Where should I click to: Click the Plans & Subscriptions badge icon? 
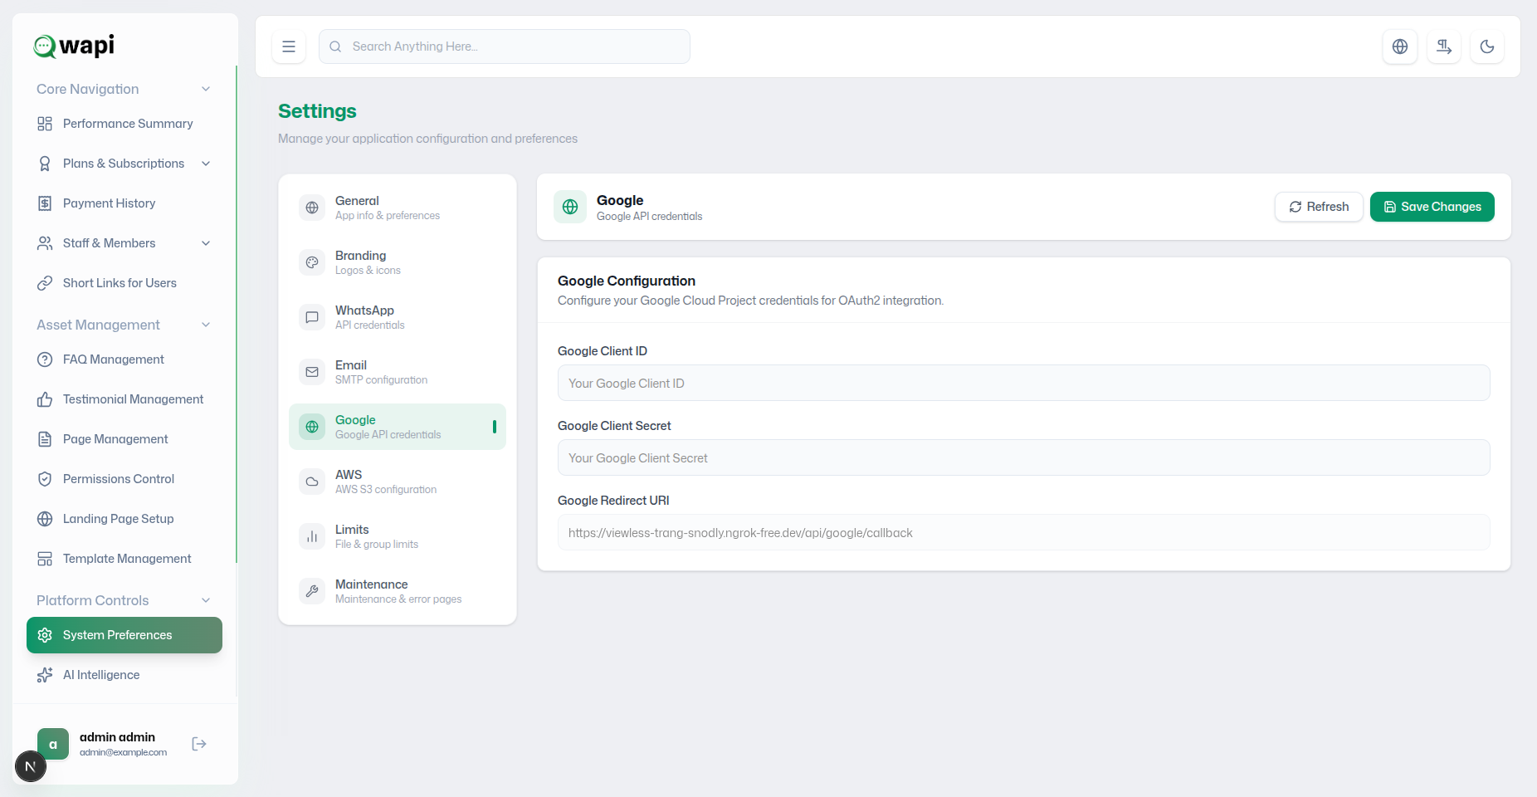coord(45,164)
